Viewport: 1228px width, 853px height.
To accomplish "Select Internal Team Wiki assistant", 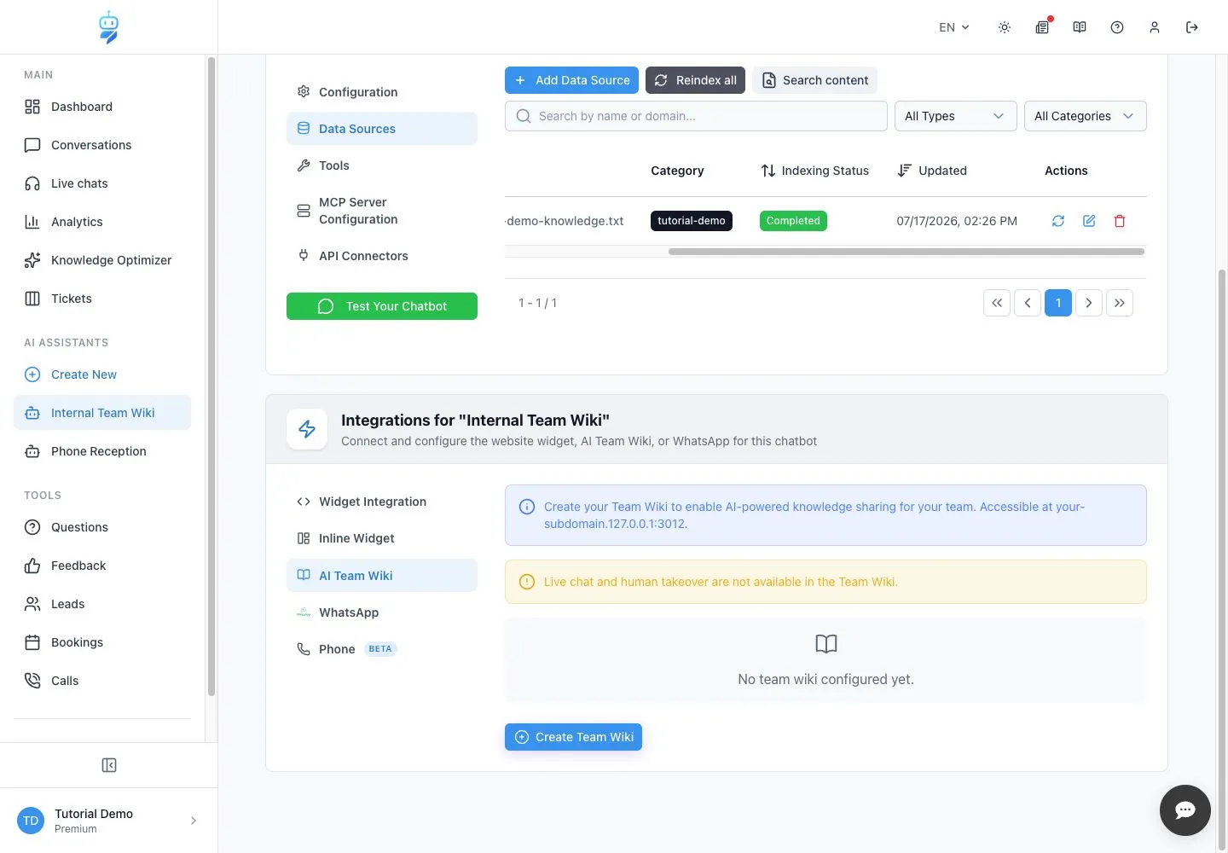I will point(102,413).
